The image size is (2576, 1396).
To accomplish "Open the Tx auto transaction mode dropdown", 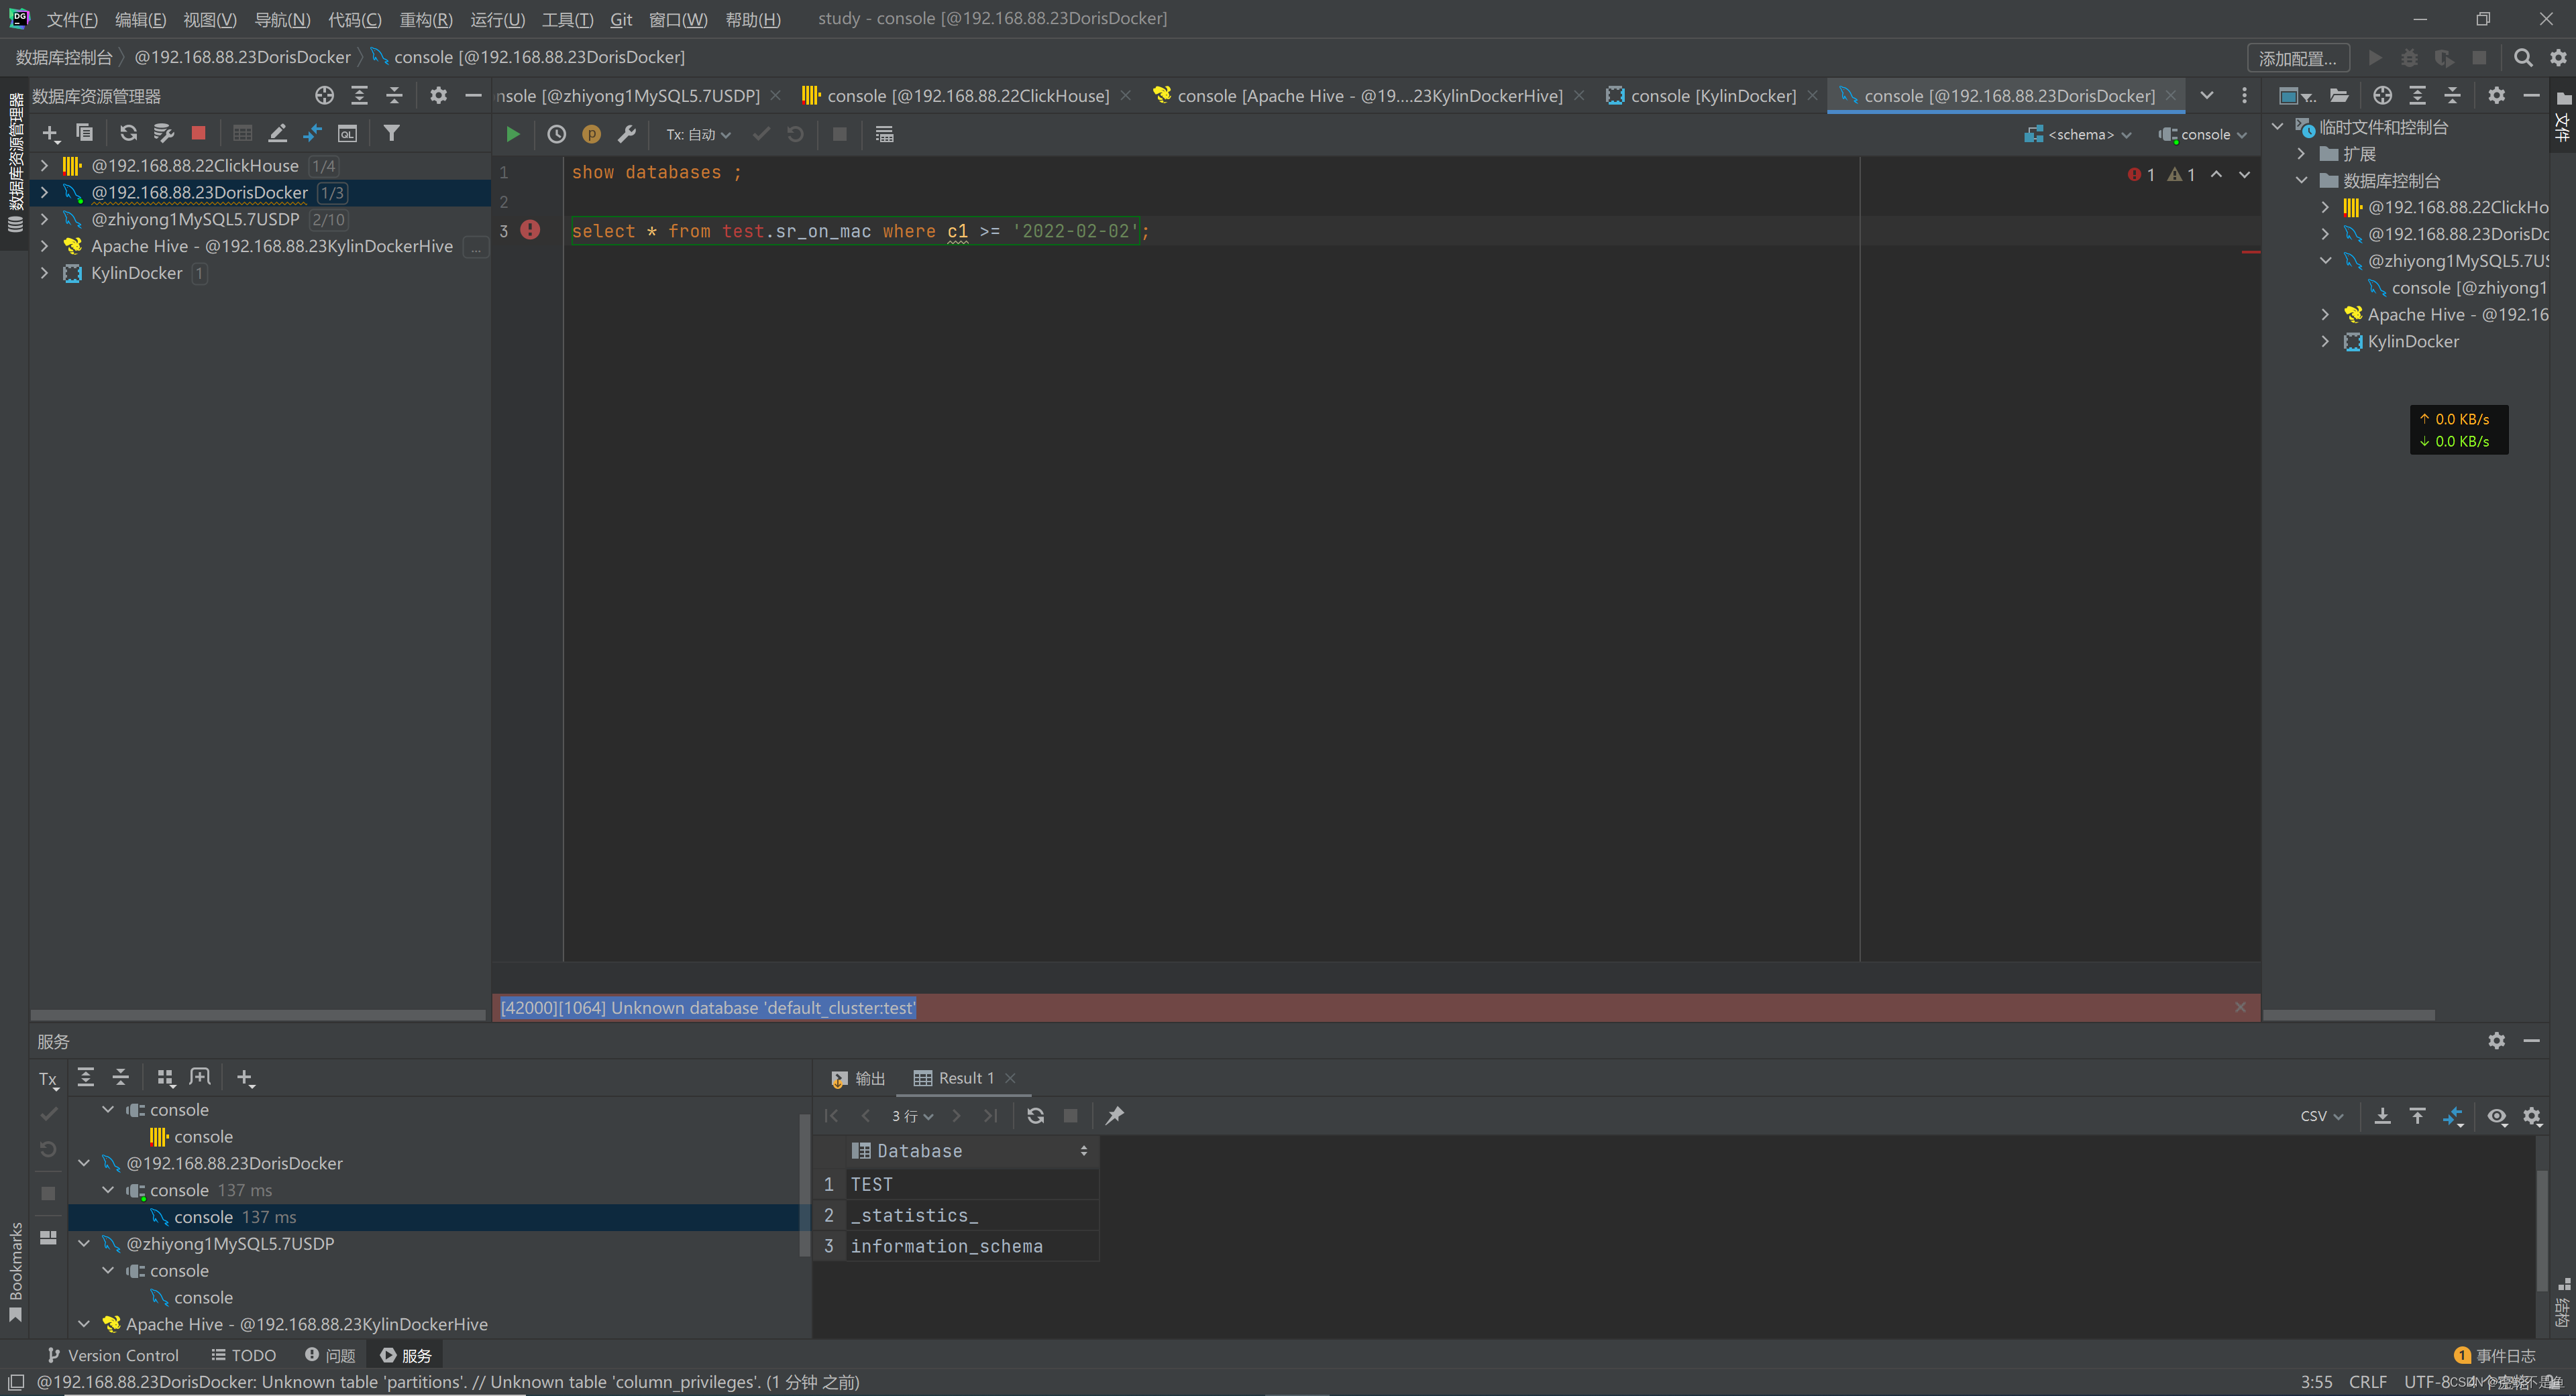I will pos(698,134).
